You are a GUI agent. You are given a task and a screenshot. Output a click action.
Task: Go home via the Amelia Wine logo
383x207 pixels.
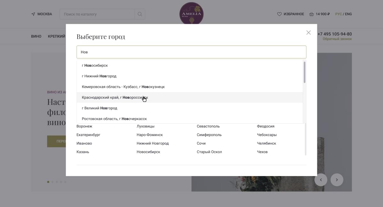pos(191,13)
